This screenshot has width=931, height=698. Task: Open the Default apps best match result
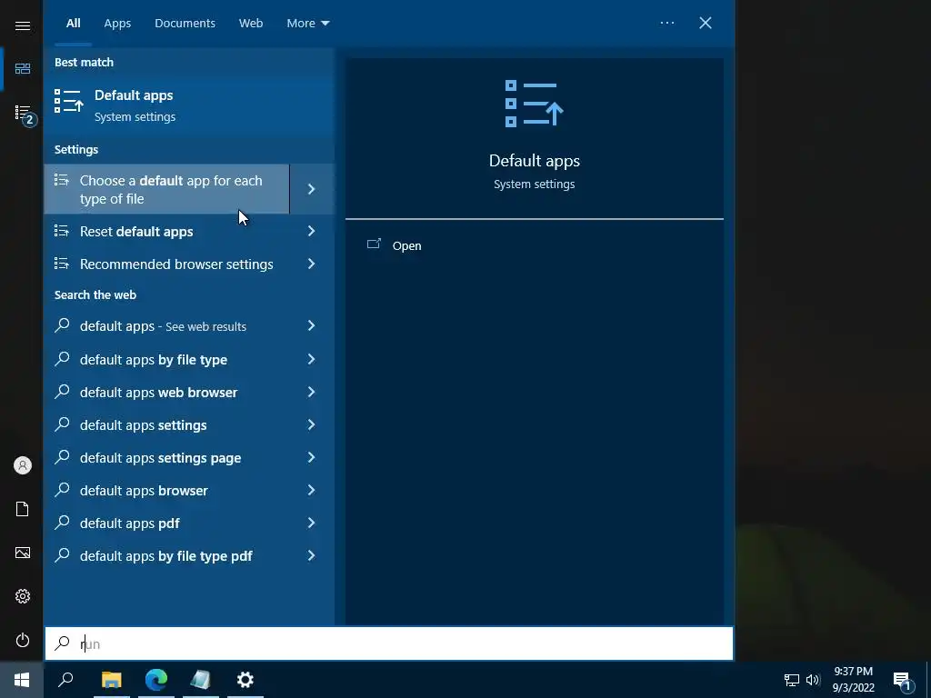189,105
